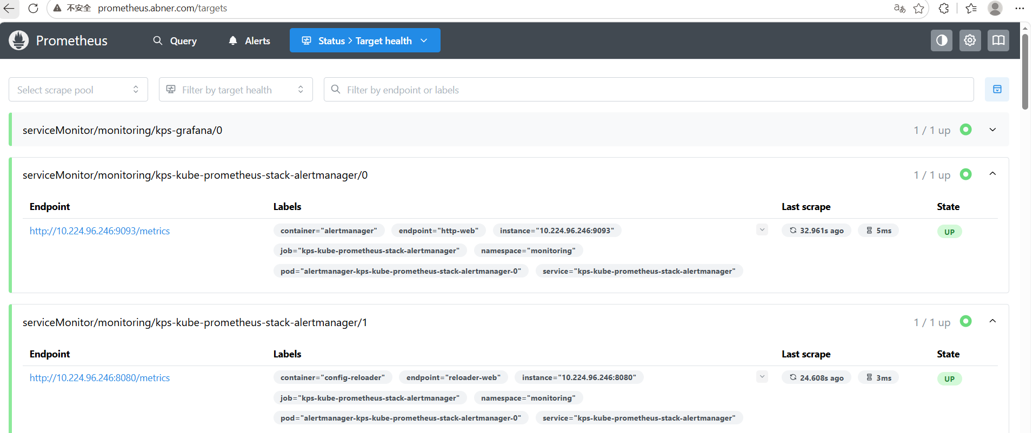
Task: Click the Prometheus flame logo
Action: [x=19, y=40]
